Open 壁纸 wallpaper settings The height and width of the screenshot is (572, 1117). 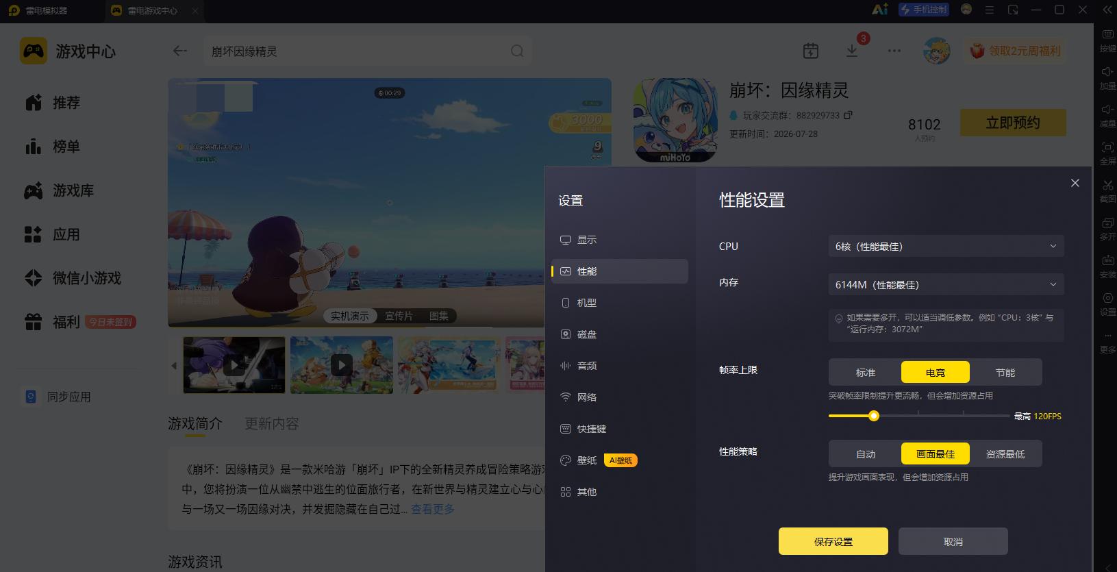(620, 460)
